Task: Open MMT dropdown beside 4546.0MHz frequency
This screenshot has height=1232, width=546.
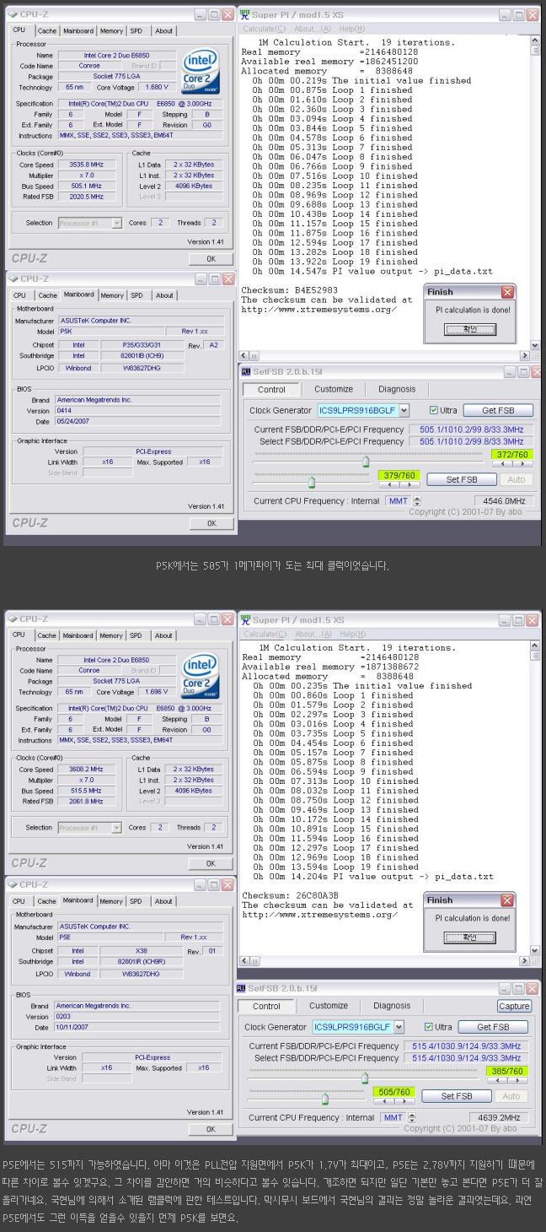Action: tap(417, 501)
